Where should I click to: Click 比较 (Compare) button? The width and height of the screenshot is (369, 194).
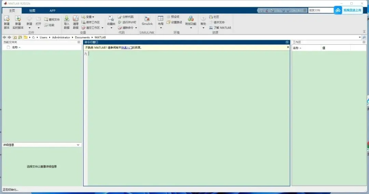click(50, 25)
